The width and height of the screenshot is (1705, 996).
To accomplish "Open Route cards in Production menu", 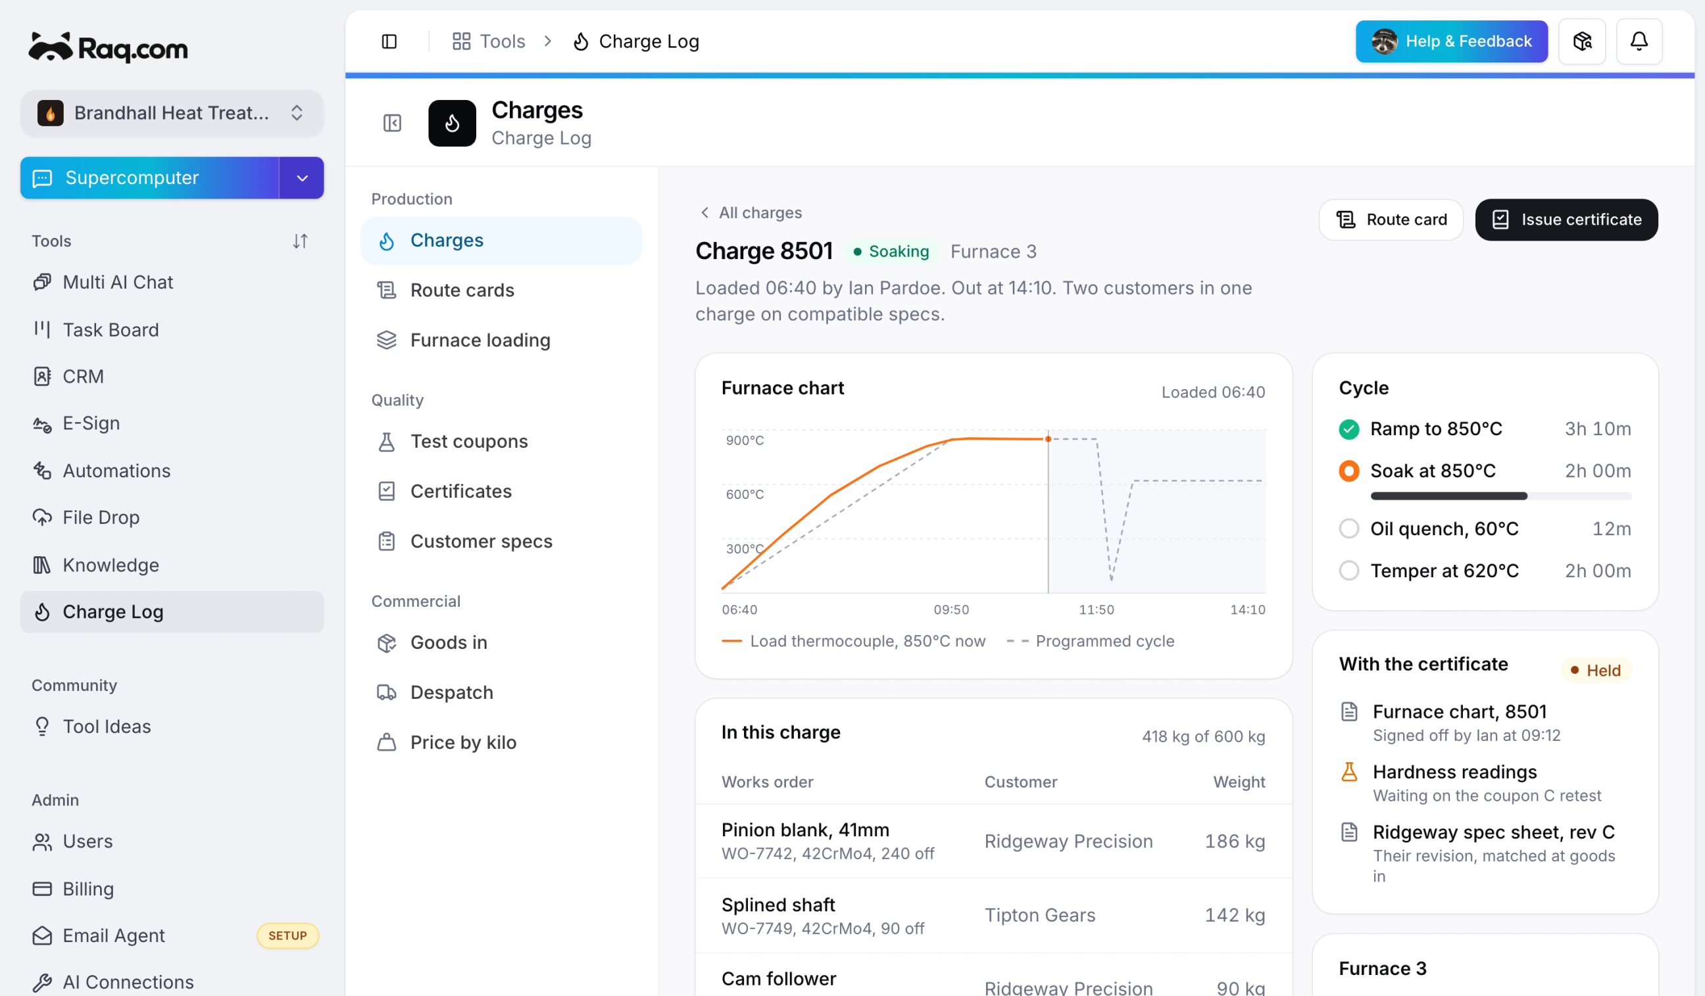I will pyautogui.click(x=501, y=290).
